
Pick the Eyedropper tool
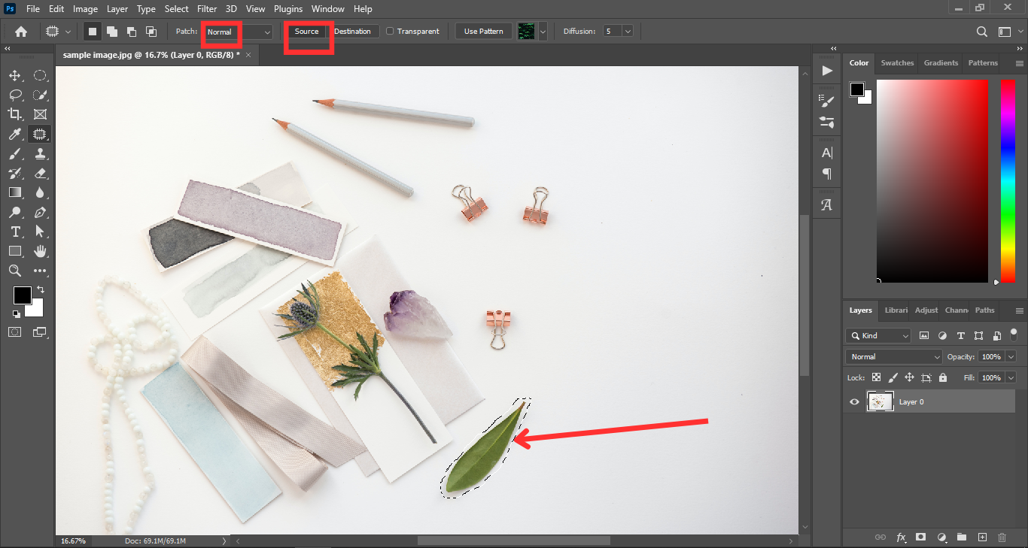click(15, 134)
